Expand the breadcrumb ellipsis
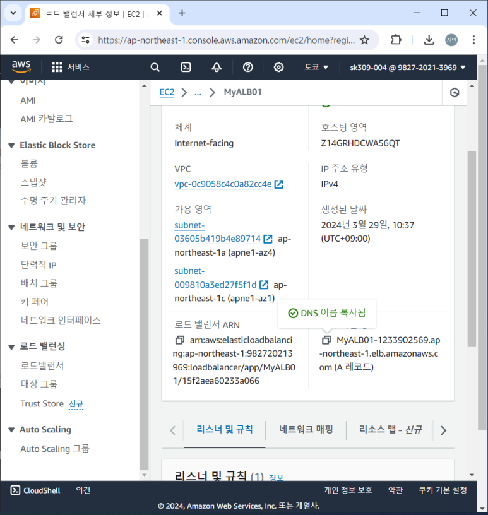 [198, 93]
